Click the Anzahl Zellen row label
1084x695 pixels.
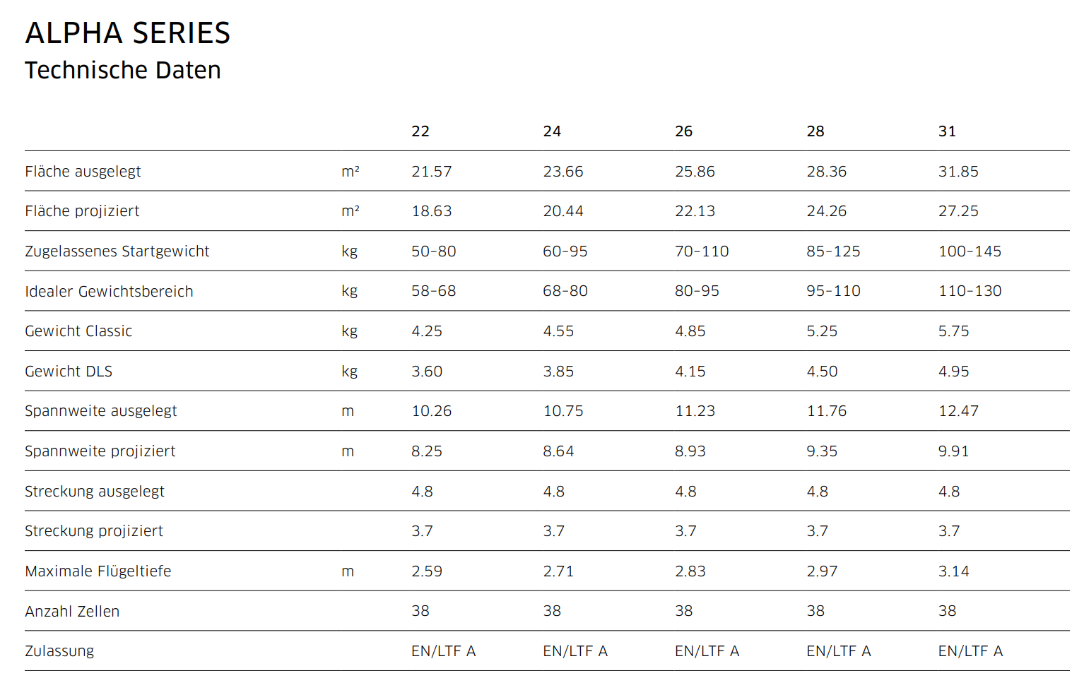(72, 612)
